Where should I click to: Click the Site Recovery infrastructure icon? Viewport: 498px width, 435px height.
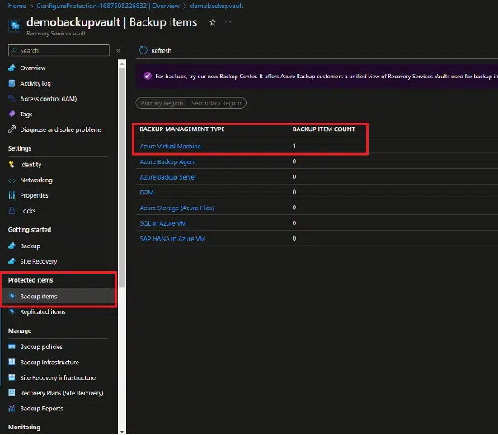(12, 377)
